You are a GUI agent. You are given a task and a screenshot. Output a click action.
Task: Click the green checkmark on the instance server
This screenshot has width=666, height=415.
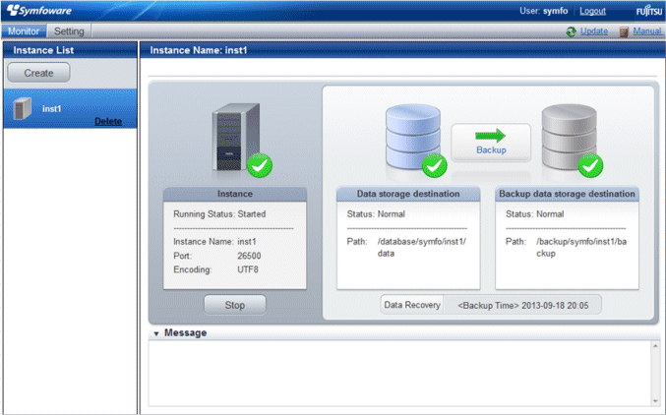260,165
